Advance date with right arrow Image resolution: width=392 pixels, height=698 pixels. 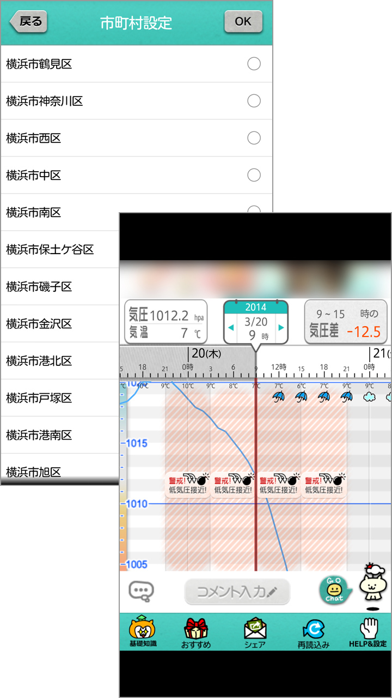281,328
